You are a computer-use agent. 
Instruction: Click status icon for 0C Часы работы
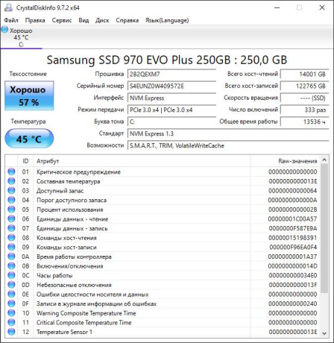pyautogui.click(x=11, y=275)
